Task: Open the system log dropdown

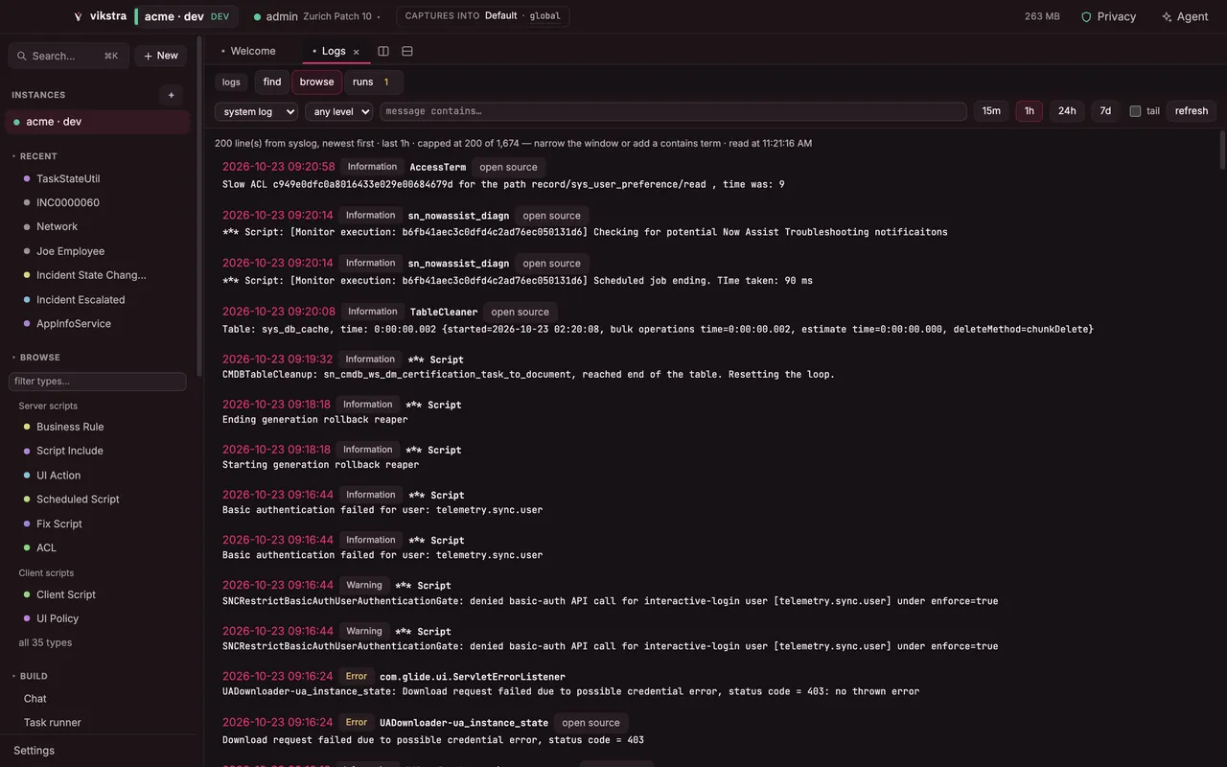Action: click(x=256, y=111)
